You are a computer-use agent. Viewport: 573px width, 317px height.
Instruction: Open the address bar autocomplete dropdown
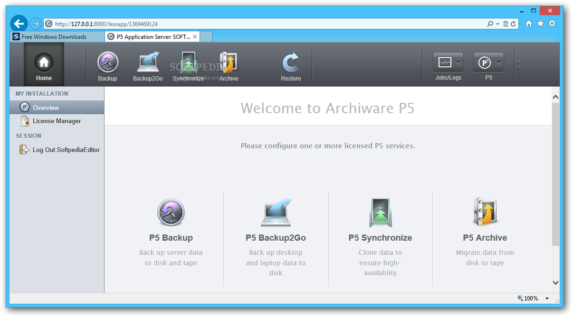(x=497, y=24)
